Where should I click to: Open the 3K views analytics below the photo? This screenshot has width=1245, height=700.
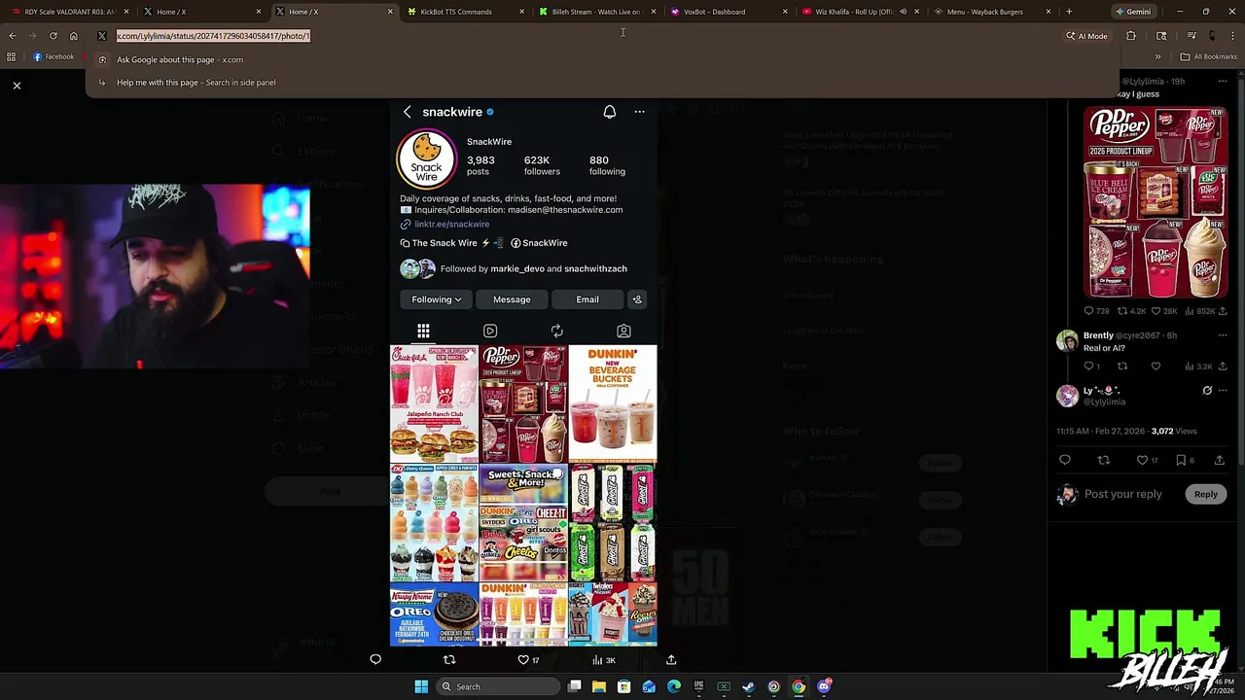pos(604,660)
